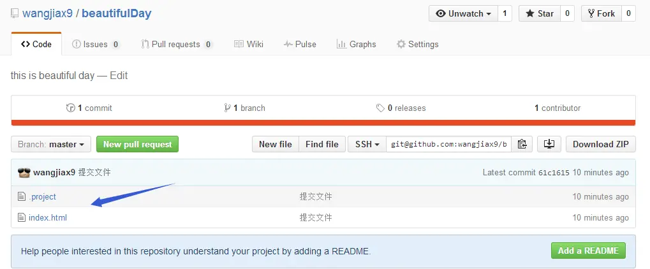Screen dimensions: 650x269
Task: Open the SSH protocol dropdown
Action: point(367,144)
